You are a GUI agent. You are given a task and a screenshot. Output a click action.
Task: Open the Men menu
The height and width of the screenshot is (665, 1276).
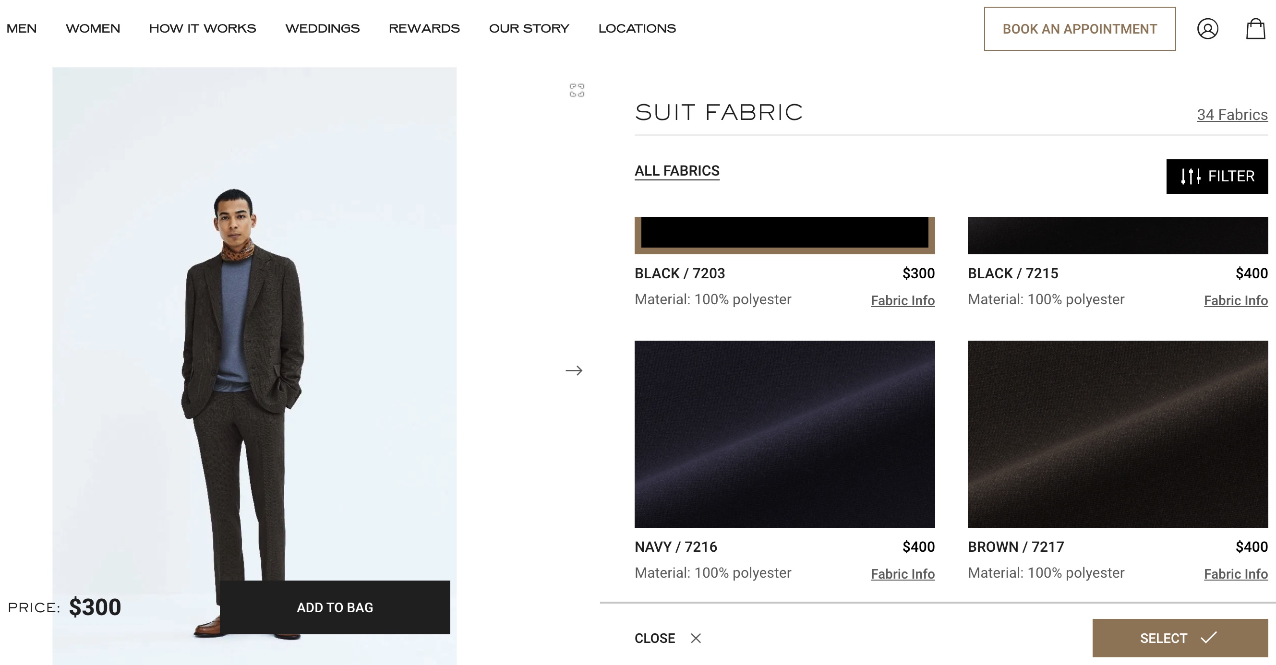22,29
